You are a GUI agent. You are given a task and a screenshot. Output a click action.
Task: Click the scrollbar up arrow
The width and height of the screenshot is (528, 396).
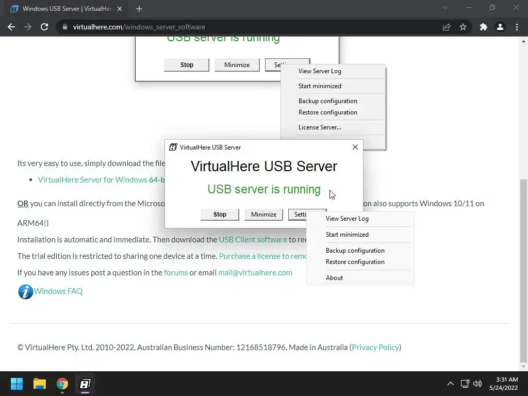tap(523, 41)
